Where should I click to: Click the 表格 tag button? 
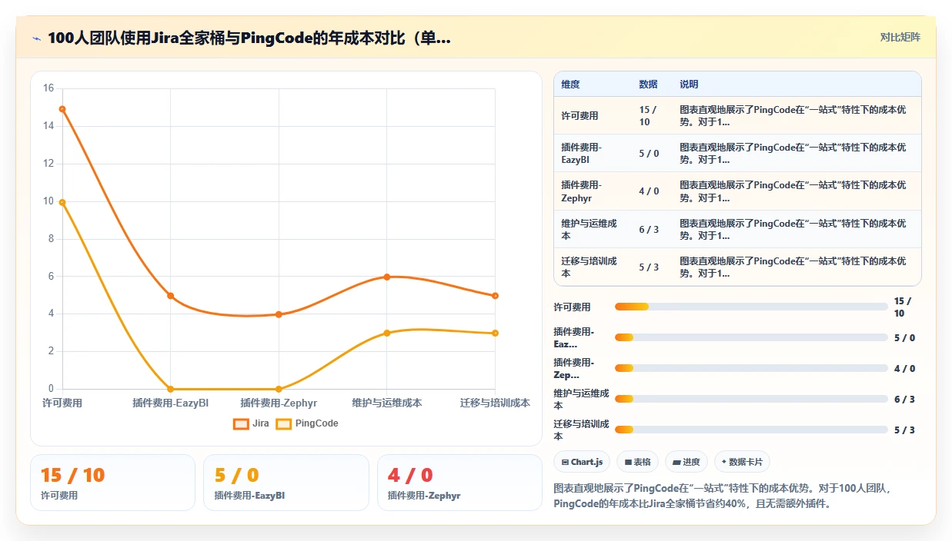[x=637, y=462]
